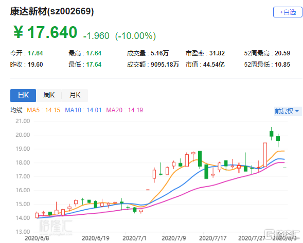The image size is (303, 243).
Task: Click the 2020/7/27 date axis label
Action: pos(252,238)
